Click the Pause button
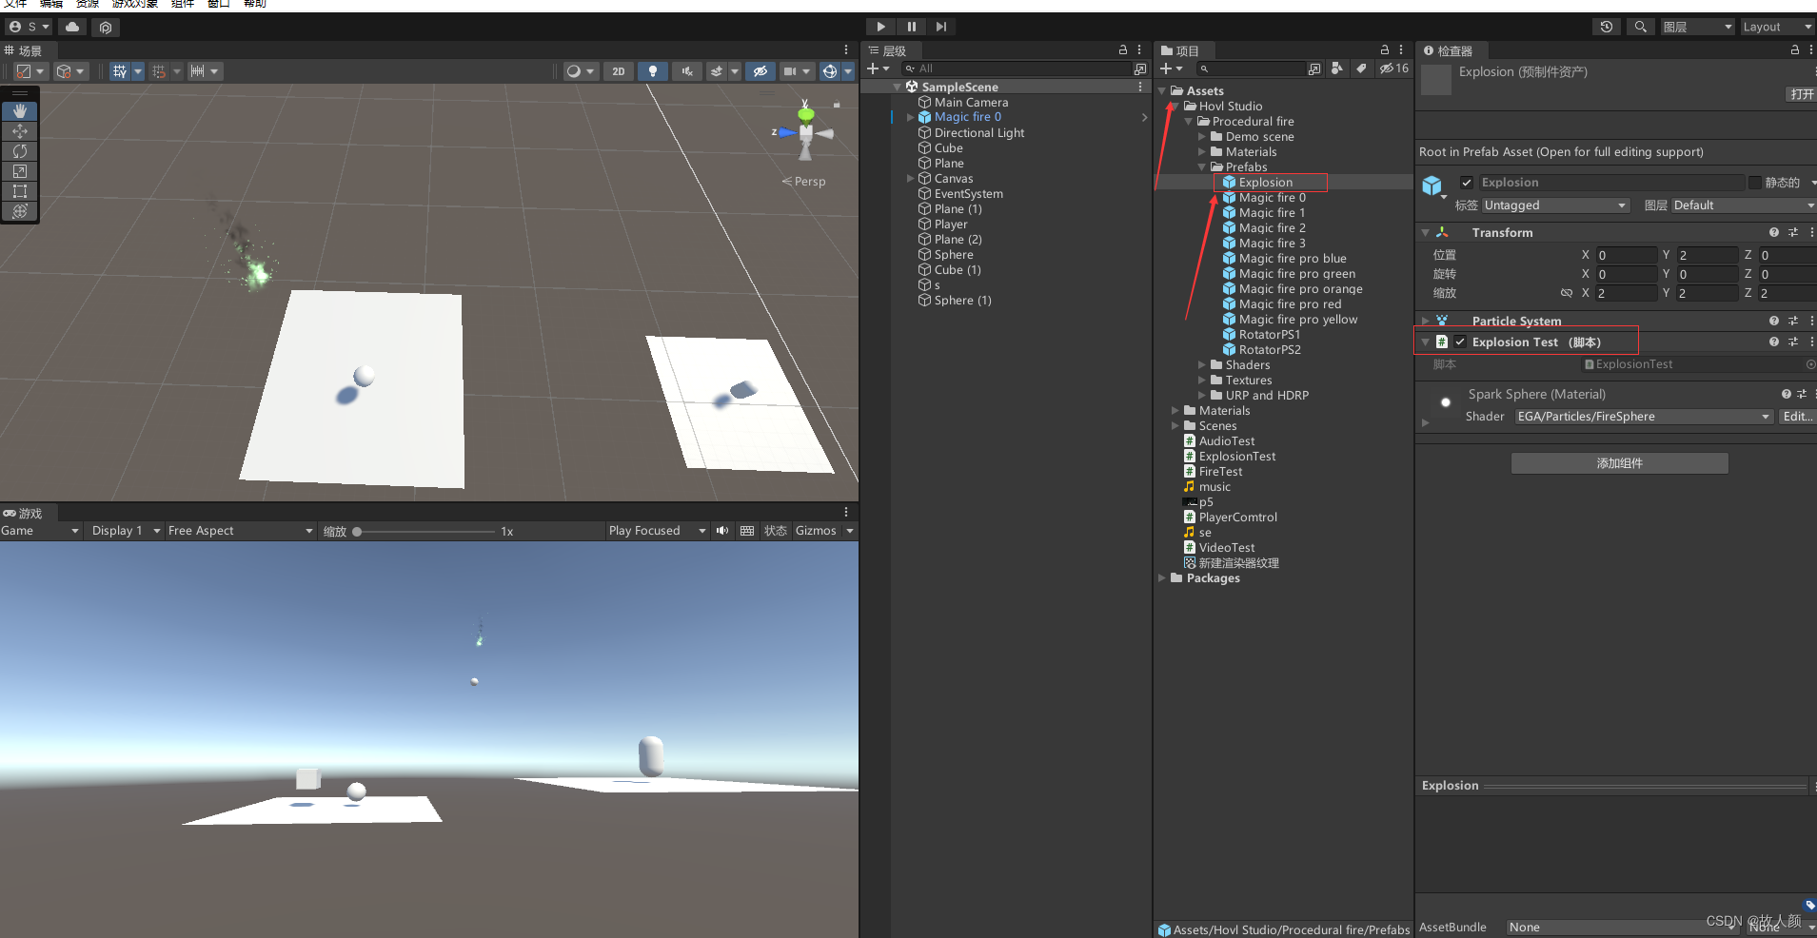1817x938 pixels. (911, 27)
